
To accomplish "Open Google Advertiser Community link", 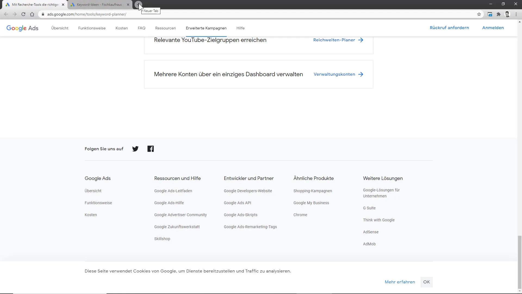I will (180, 215).
